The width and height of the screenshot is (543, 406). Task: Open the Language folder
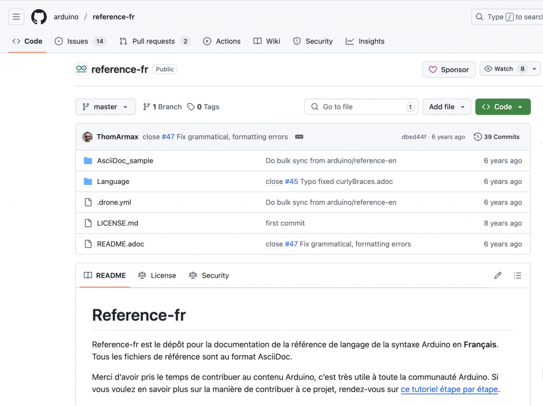[113, 181]
